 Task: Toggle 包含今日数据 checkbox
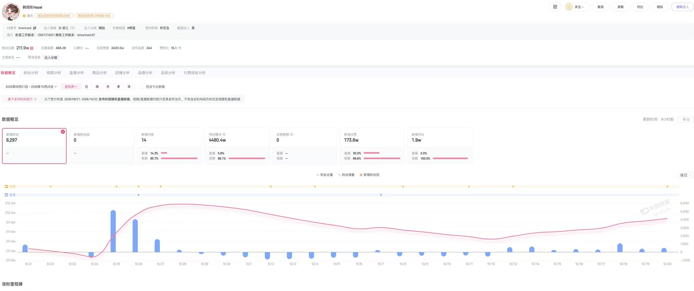[x=142, y=87]
